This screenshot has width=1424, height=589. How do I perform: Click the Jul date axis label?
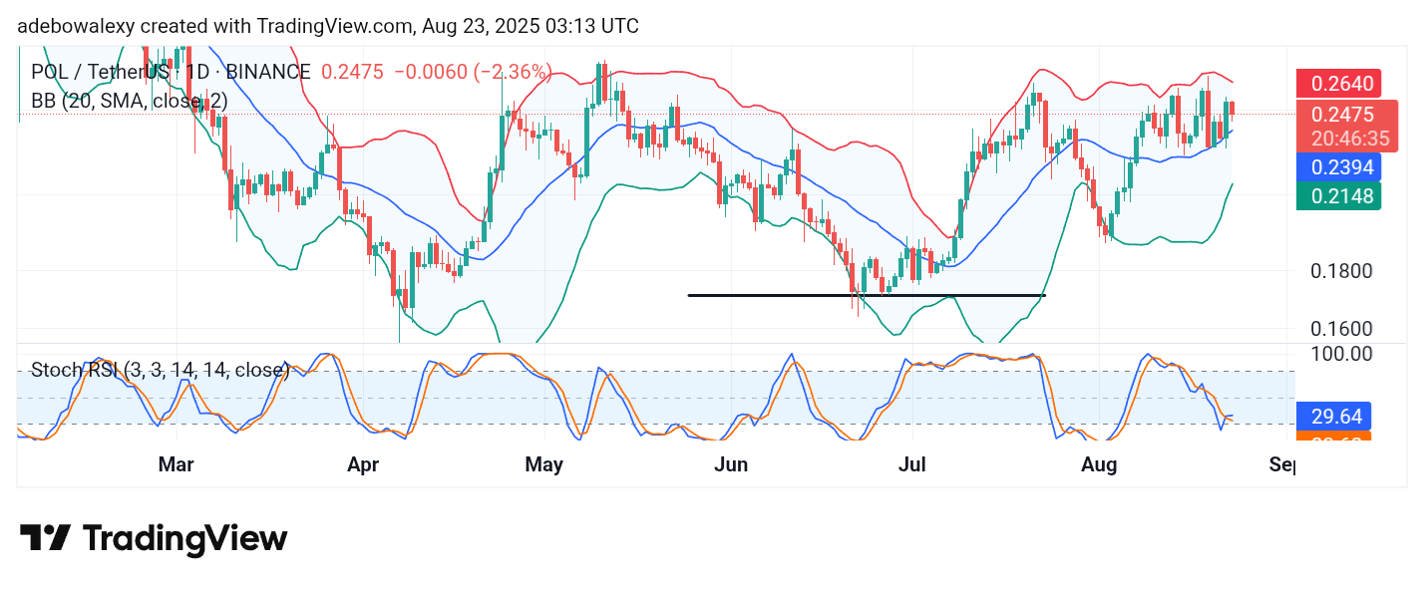(x=912, y=464)
